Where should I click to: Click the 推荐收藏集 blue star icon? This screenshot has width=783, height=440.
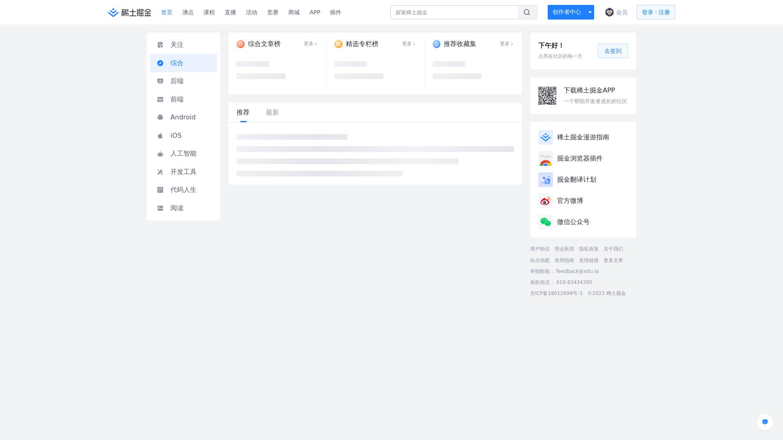pyautogui.click(x=437, y=44)
